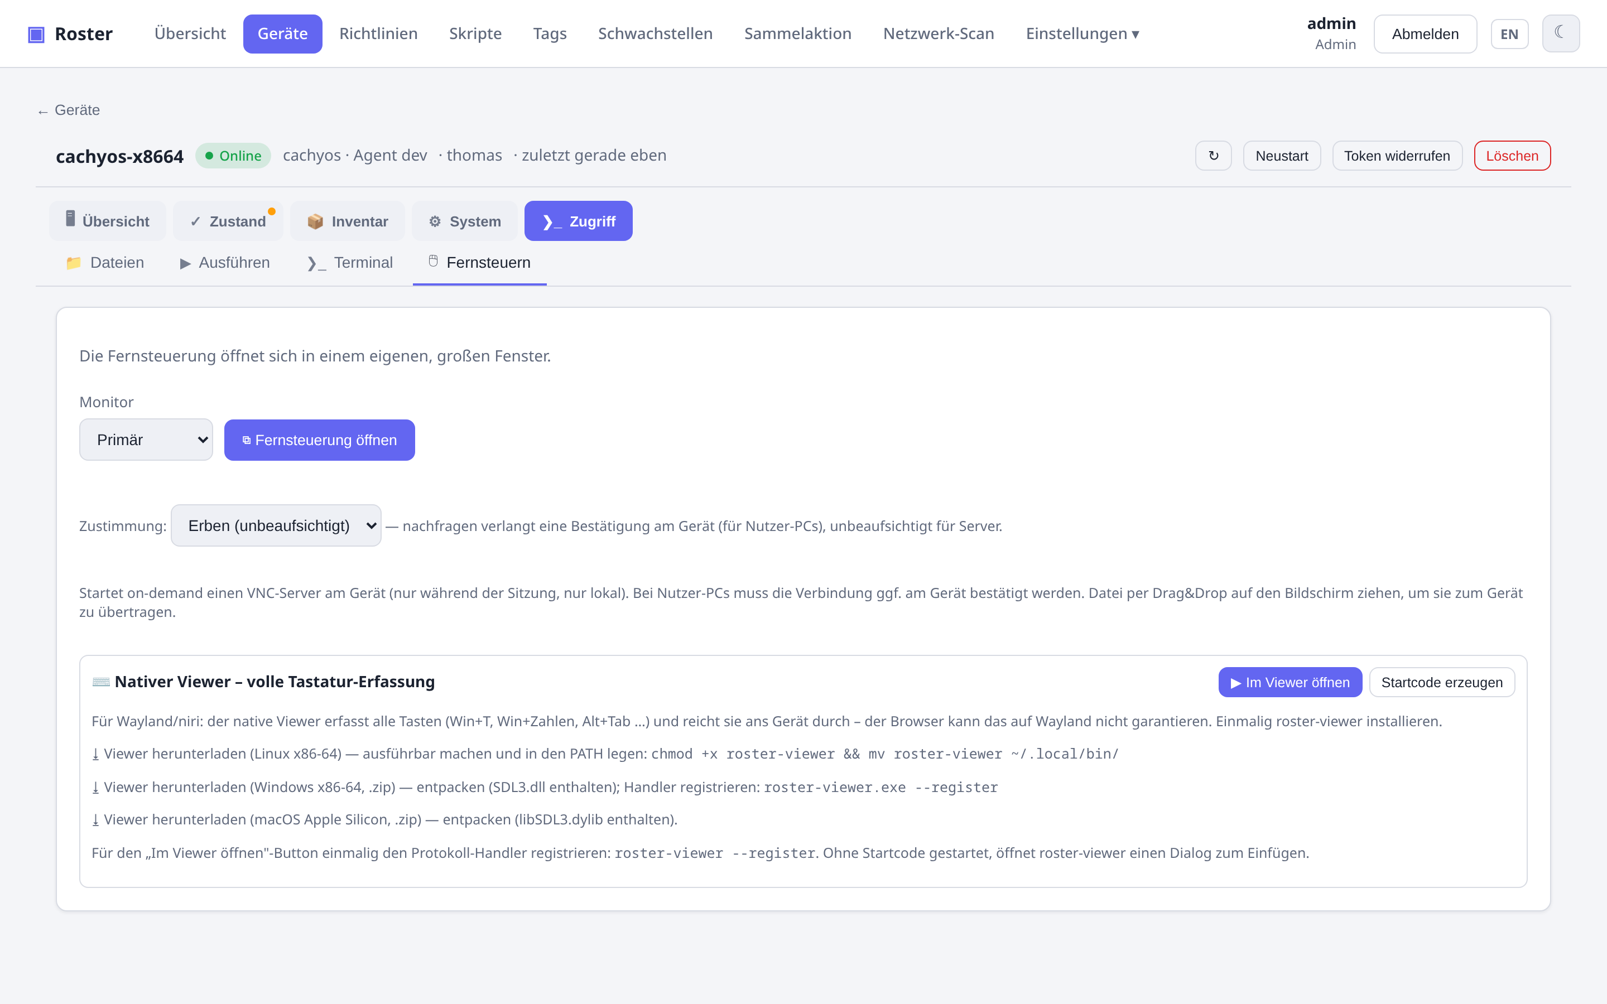Expand the Zustimmung dropdown Erben (unbeaufsichtigt)
The image size is (1607, 1004).
point(276,525)
